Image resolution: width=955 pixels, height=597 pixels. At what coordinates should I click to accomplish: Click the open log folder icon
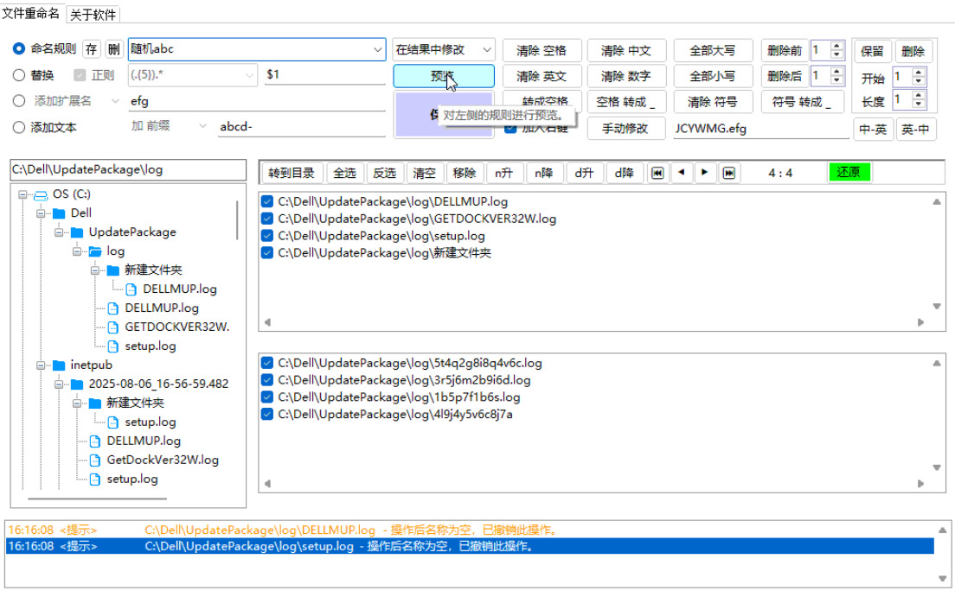point(95,251)
